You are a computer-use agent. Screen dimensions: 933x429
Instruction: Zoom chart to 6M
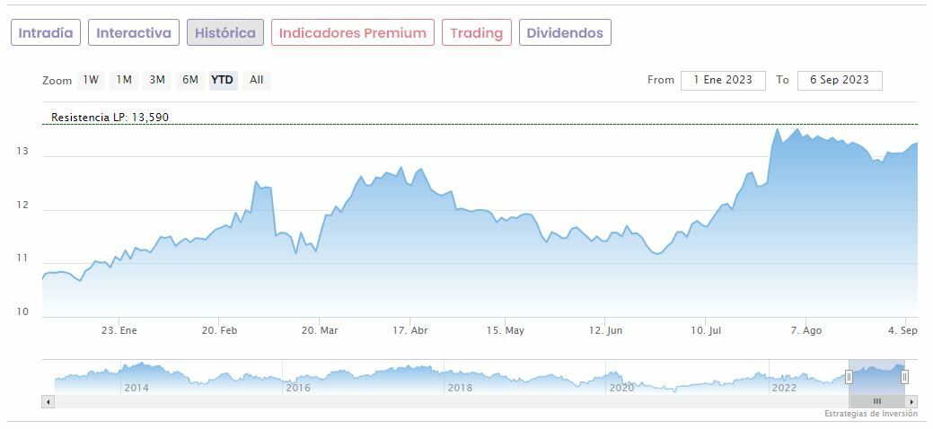pos(190,80)
